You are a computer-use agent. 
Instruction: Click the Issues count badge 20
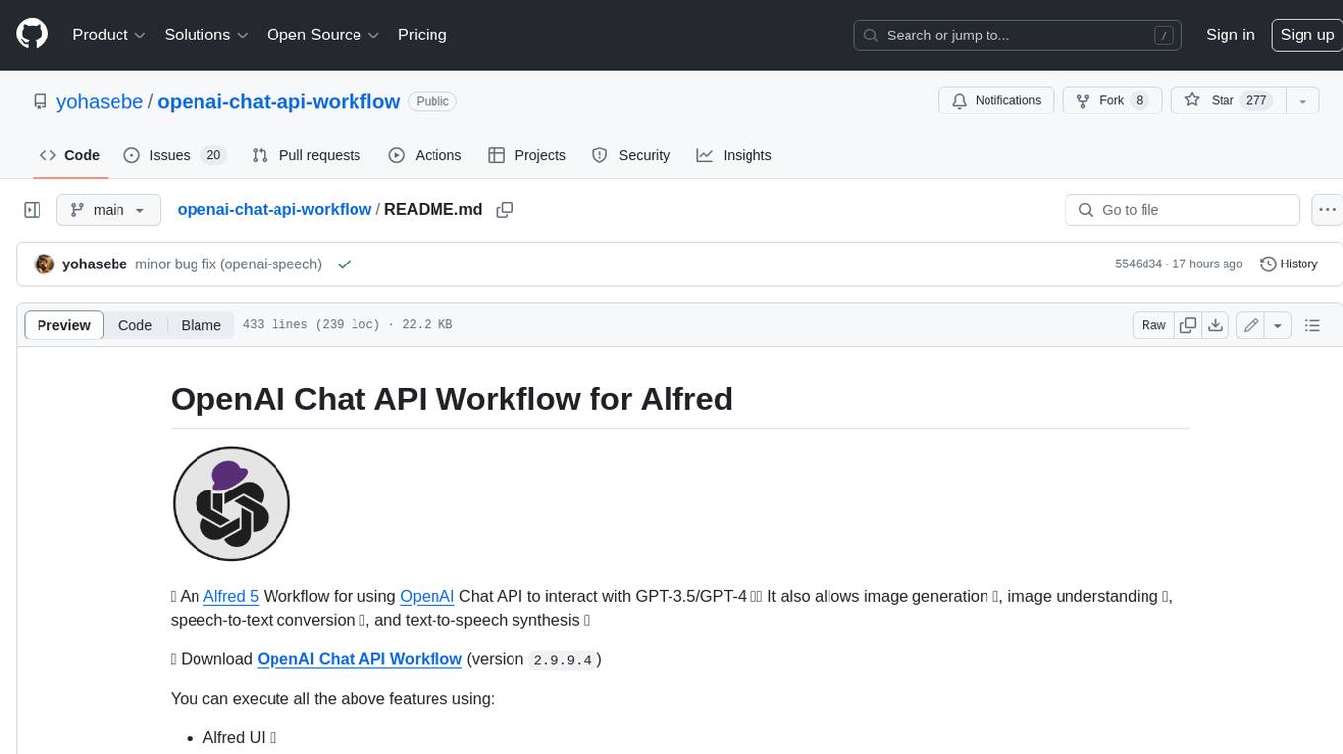[212, 155]
